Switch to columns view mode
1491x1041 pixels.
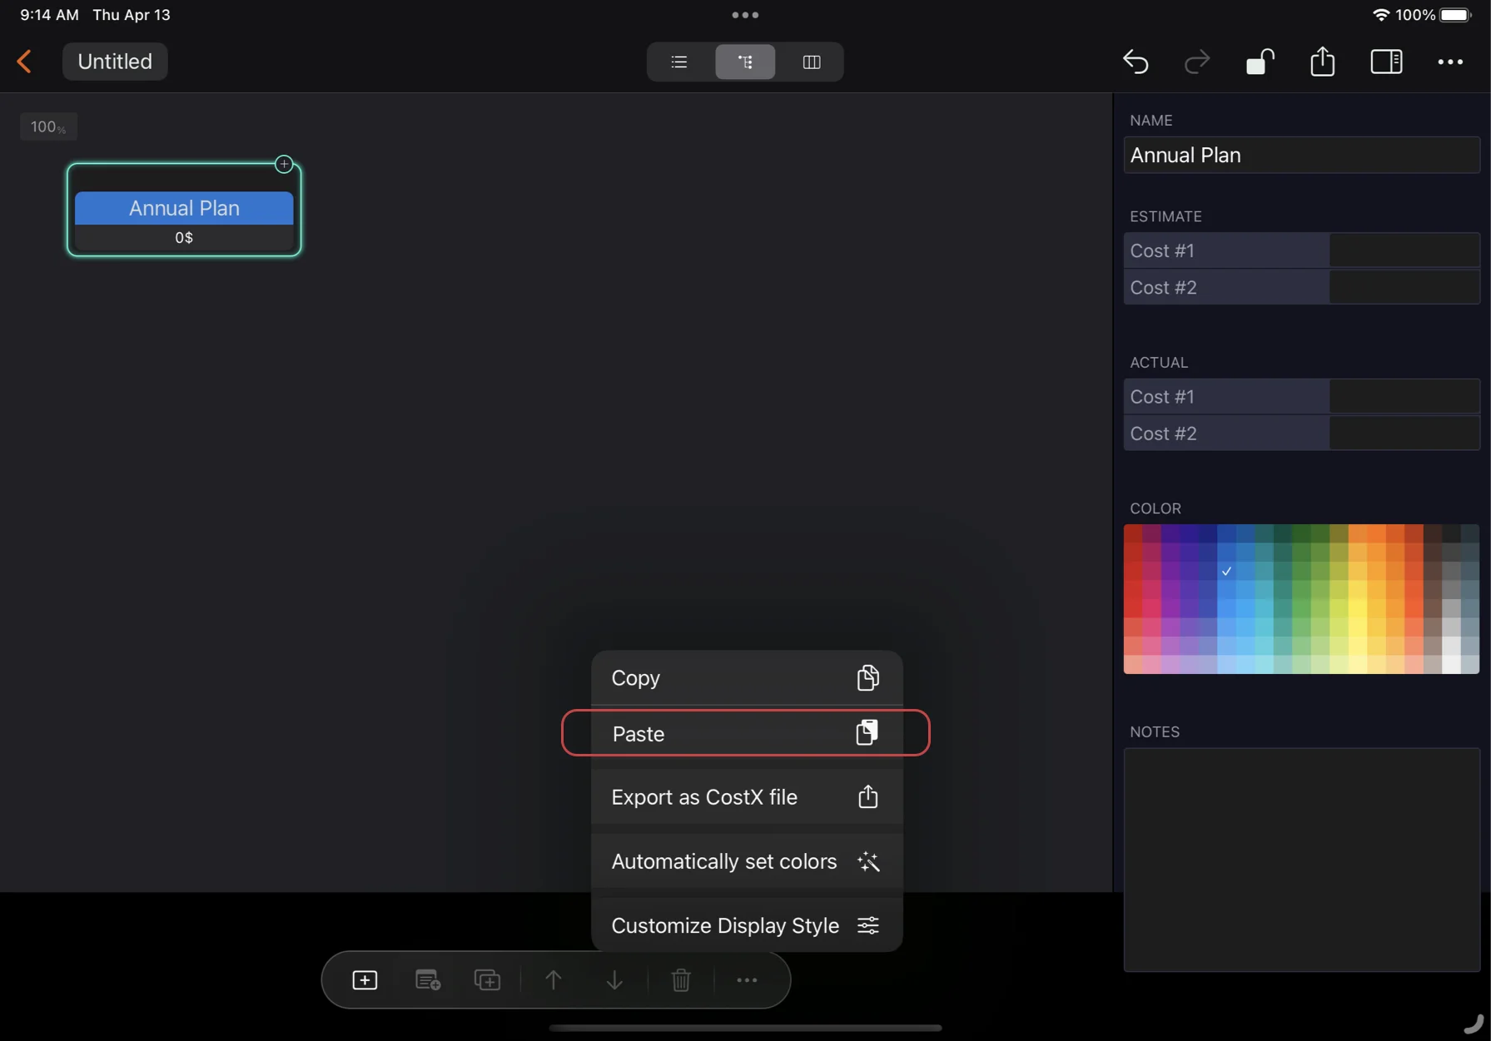tap(811, 62)
